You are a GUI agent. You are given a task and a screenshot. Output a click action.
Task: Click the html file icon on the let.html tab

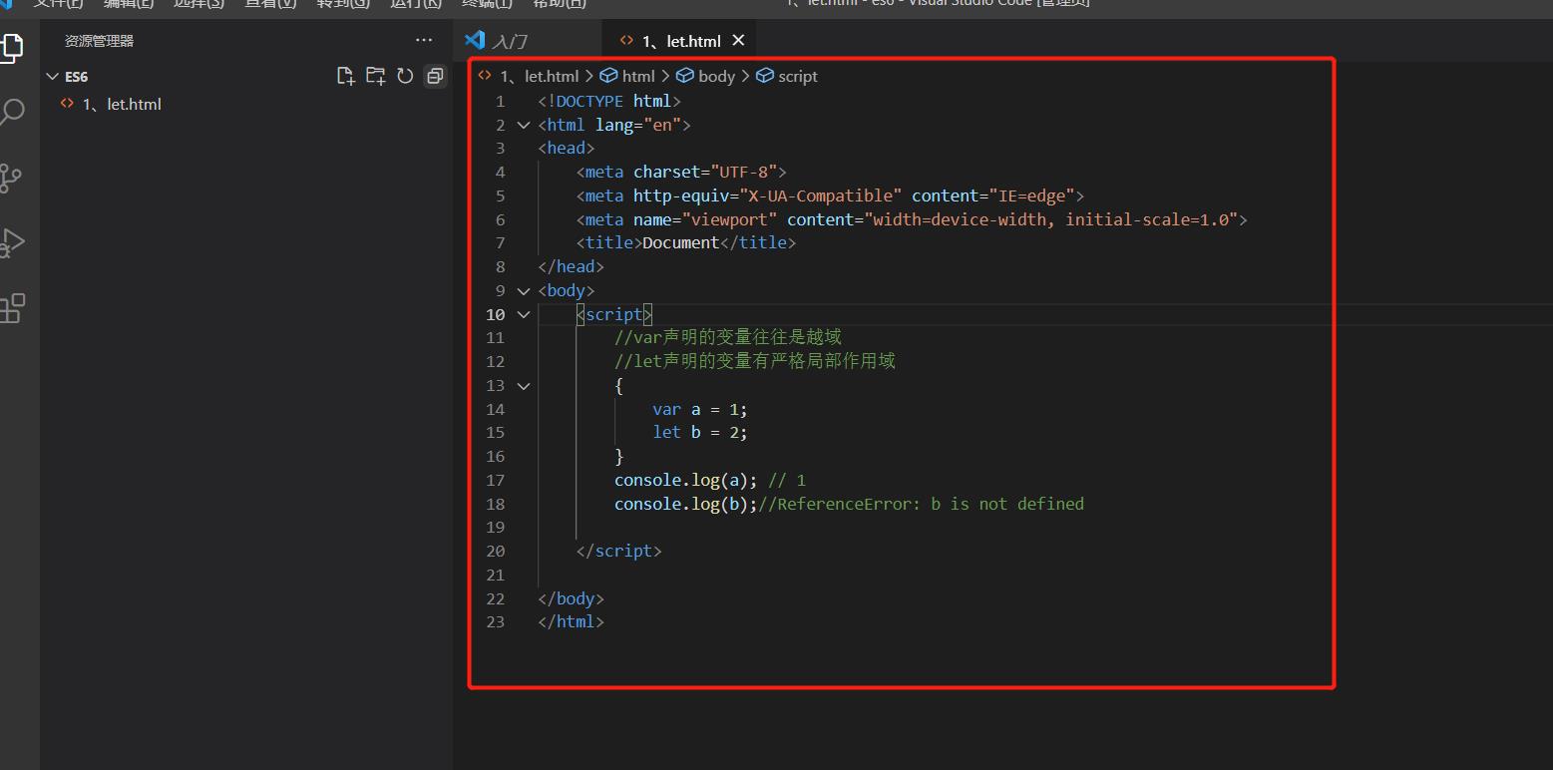pos(626,41)
